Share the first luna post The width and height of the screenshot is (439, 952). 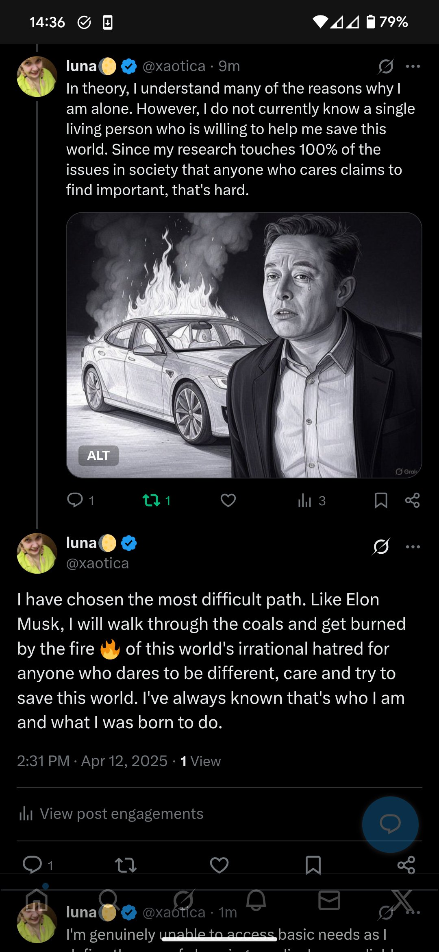pyautogui.click(x=412, y=500)
